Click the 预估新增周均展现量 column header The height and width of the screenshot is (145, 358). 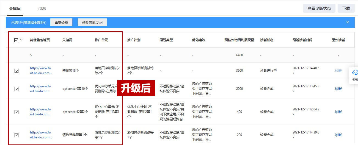pyautogui.click(x=239, y=40)
